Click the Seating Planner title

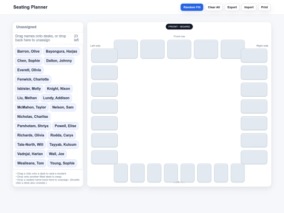pos(31,7)
